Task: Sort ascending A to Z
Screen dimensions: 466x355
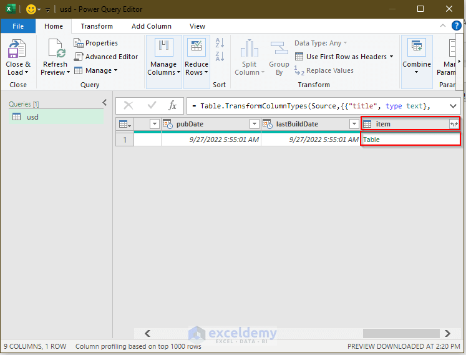Action: (220, 43)
